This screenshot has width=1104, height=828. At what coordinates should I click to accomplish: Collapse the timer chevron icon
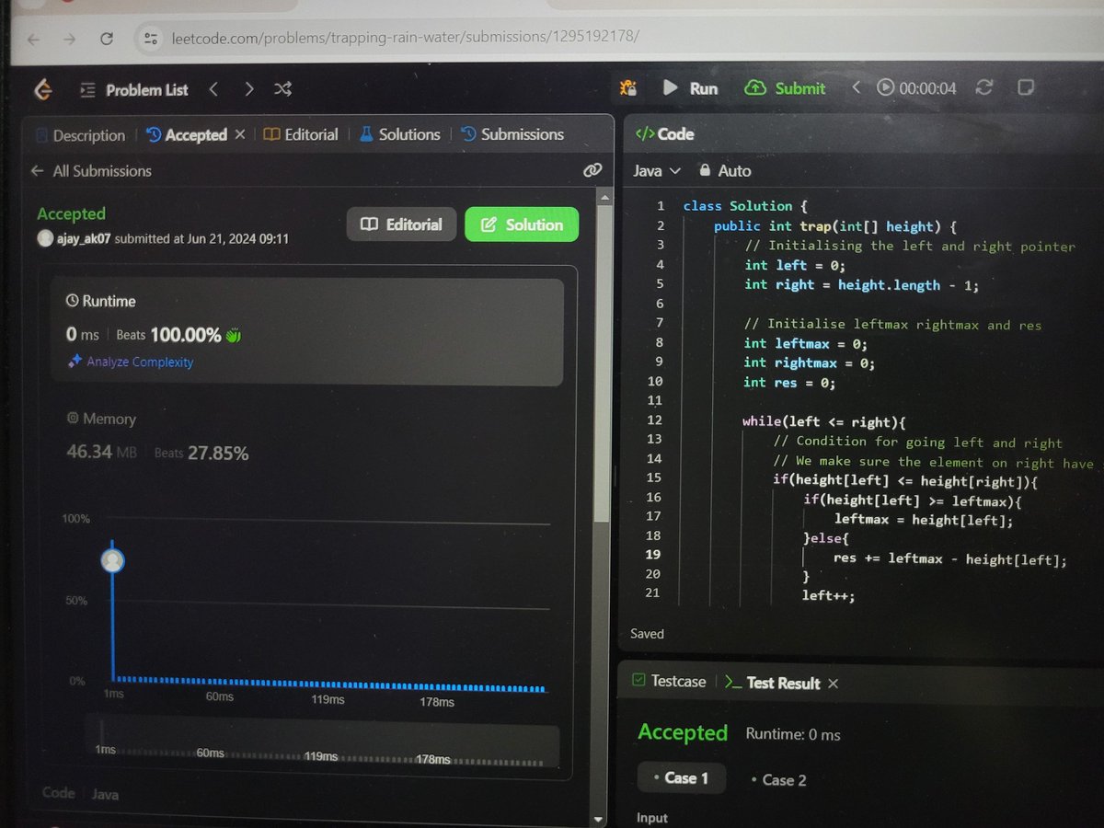(856, 87)
